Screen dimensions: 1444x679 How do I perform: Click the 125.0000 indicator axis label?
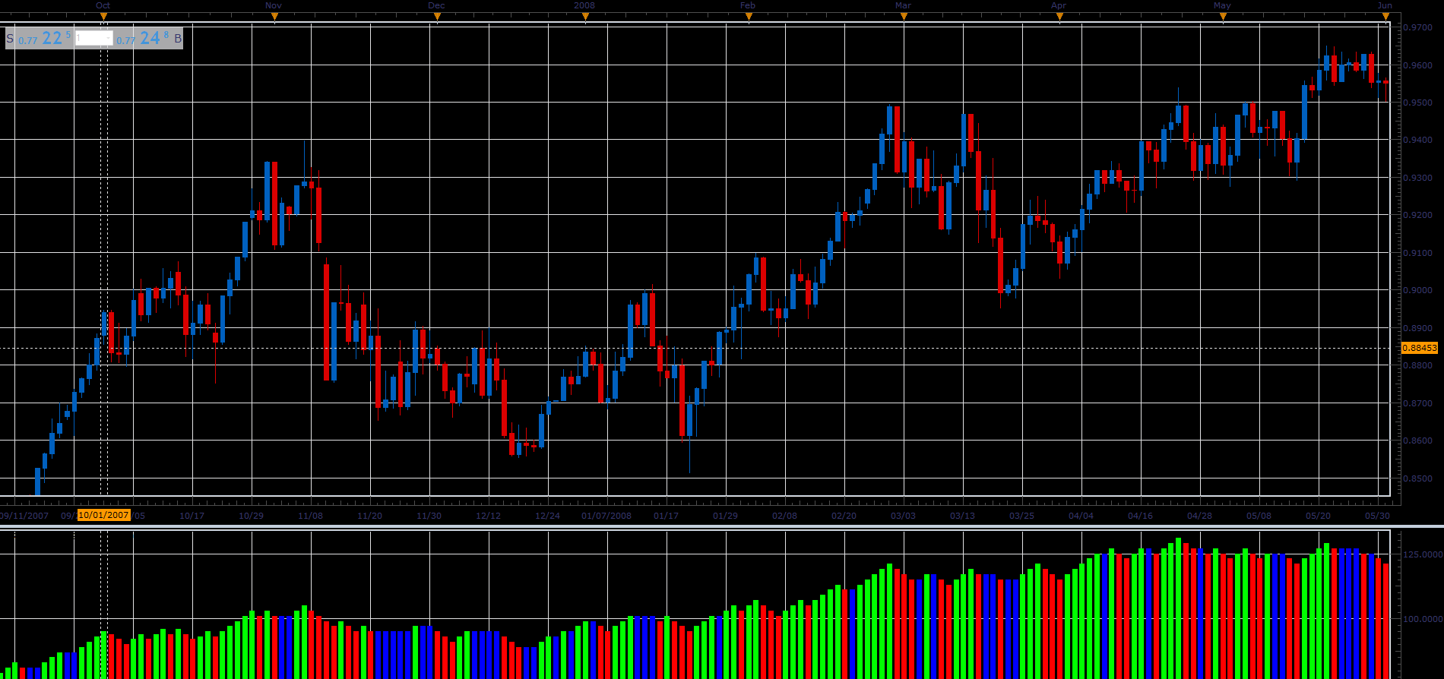tap(1423, 555)
